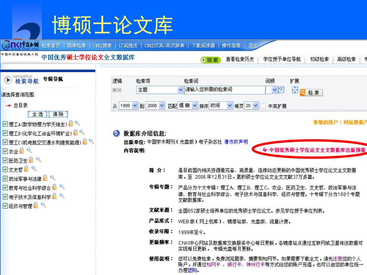Viewport: 367px width, 275px height.
Task: Enable the 中英扩展 checkbox
Action: pos(263,106)
